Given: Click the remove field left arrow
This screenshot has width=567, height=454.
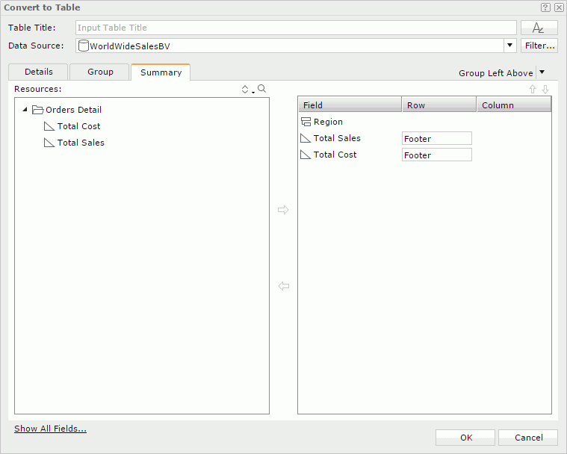Looking at the screenshot, I should click(x=283, y=286).
